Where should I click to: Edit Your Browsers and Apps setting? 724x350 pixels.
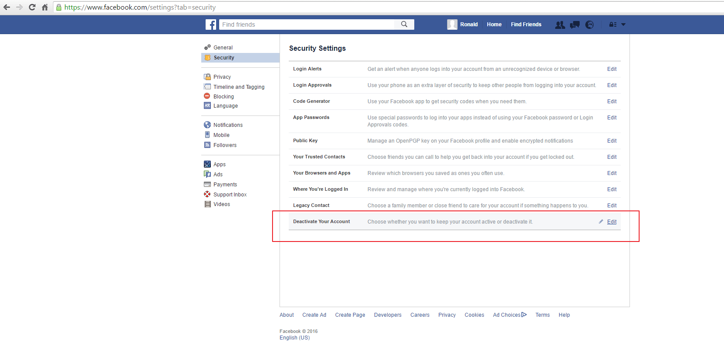(x=612, y=173)
